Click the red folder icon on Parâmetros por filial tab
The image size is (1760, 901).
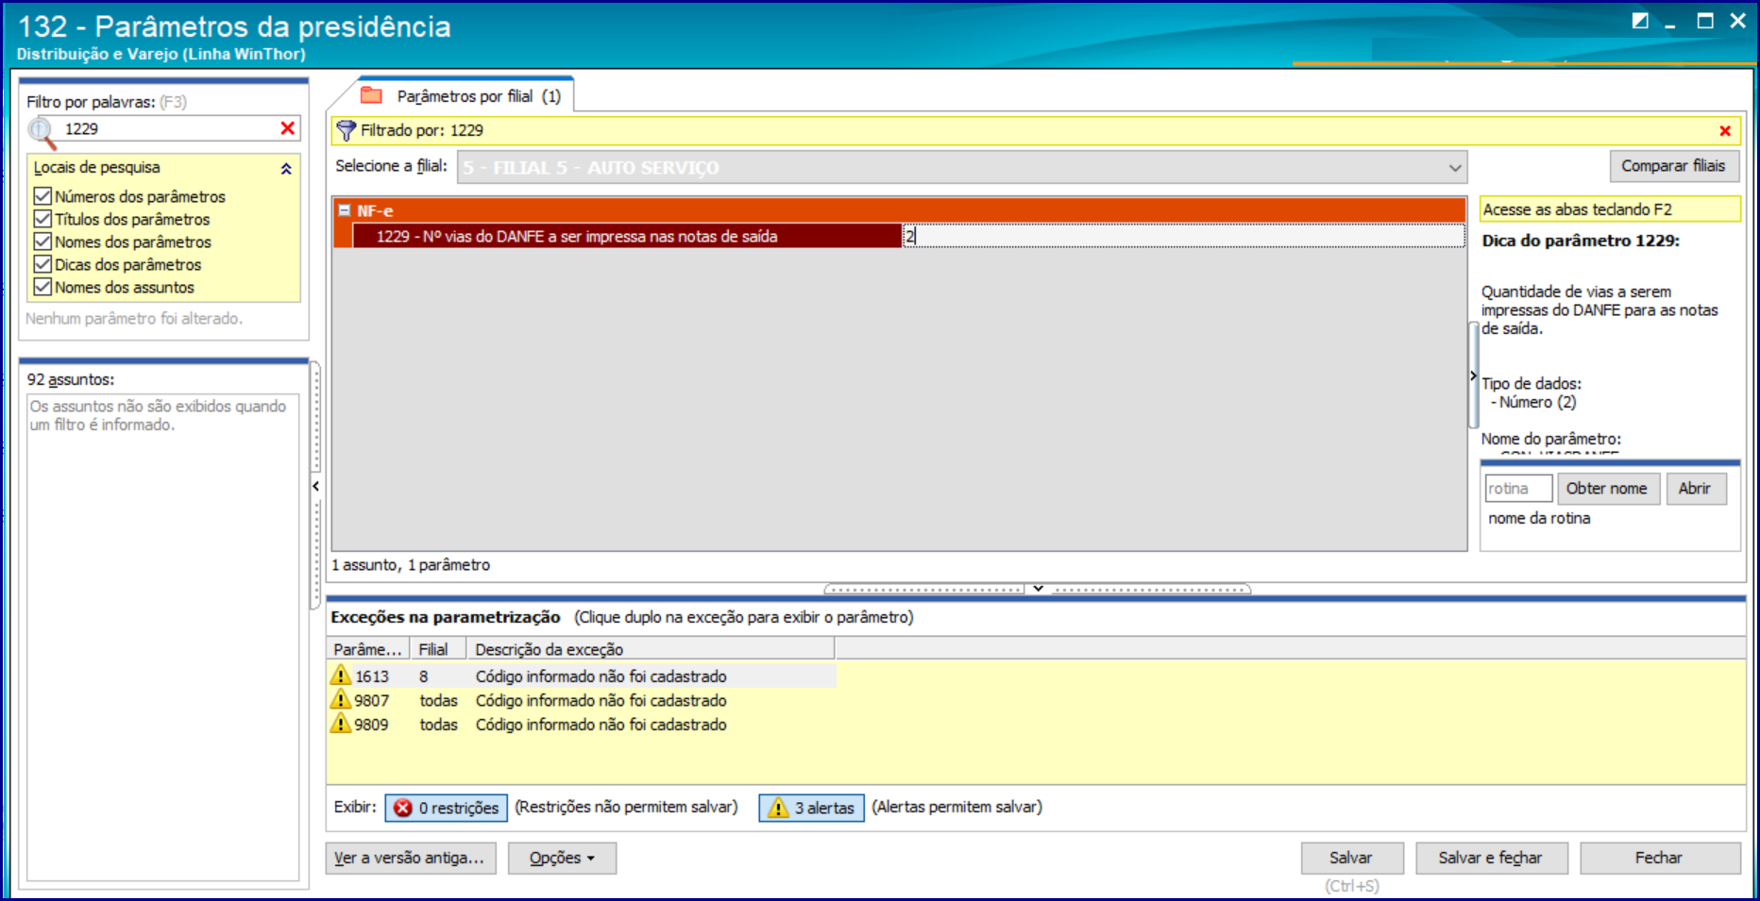[x=372, y=95]
